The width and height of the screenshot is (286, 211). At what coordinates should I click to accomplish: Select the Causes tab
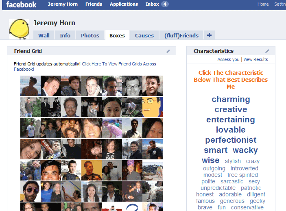click(x=144, y=35)
